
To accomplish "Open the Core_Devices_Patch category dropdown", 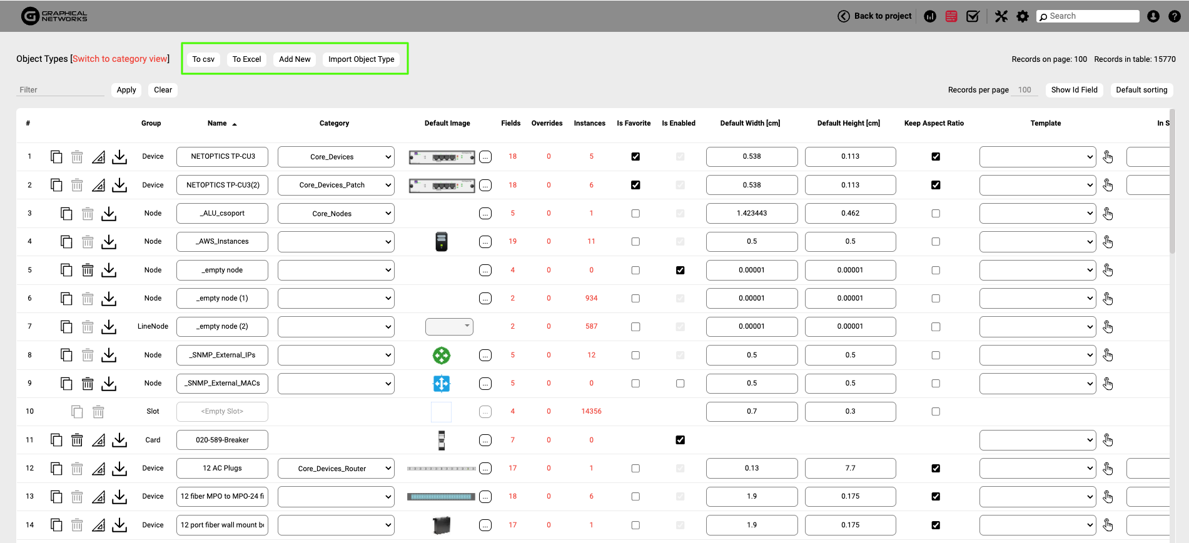I will 336,186.
